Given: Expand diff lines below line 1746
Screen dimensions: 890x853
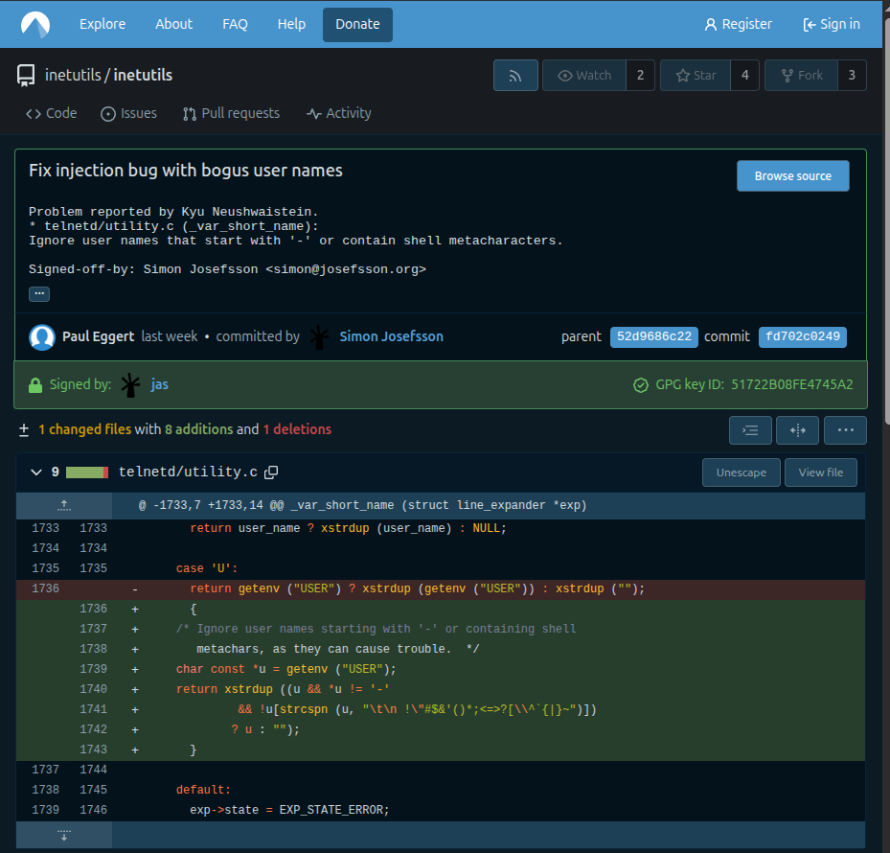Looking at the screenshot, I should coord(64,835).
